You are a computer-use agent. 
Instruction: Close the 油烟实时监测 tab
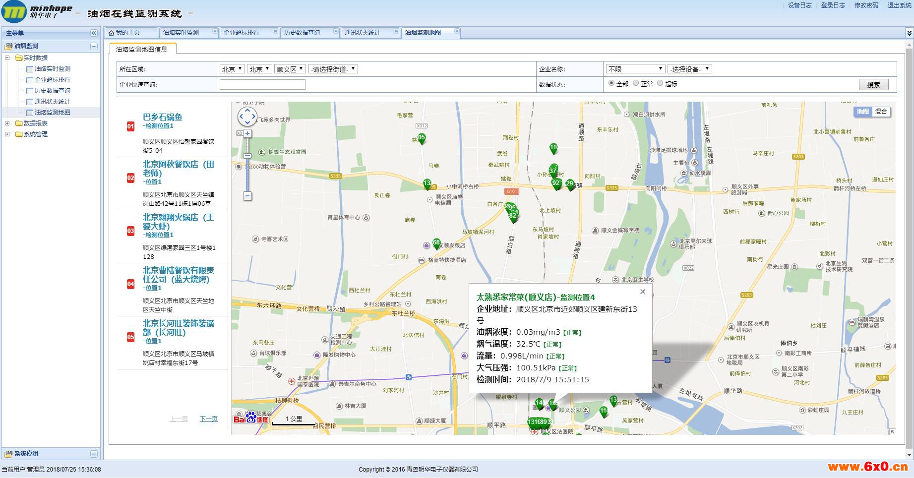[x=215, y=31]
